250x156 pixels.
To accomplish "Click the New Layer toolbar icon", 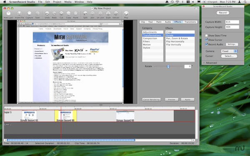I will click(x=8, y=14).
